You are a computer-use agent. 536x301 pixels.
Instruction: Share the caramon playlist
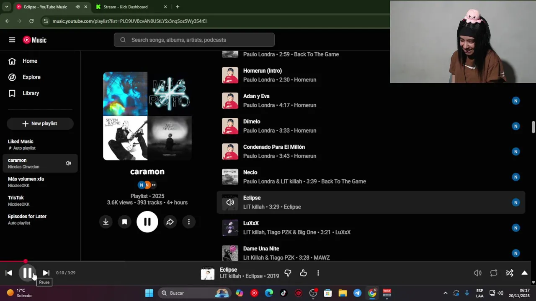(170, 222)
